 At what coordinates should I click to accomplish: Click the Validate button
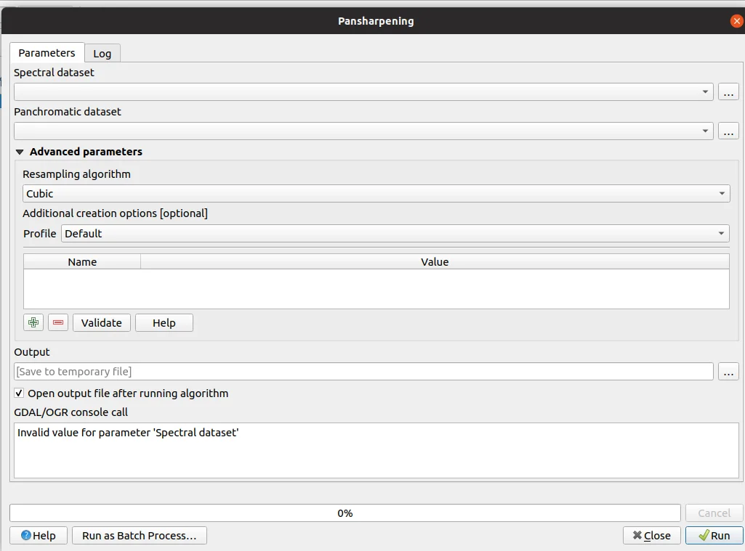(102, 322)
